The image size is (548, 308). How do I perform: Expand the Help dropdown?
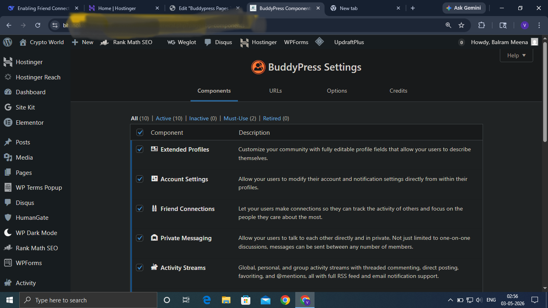point(516,56)
